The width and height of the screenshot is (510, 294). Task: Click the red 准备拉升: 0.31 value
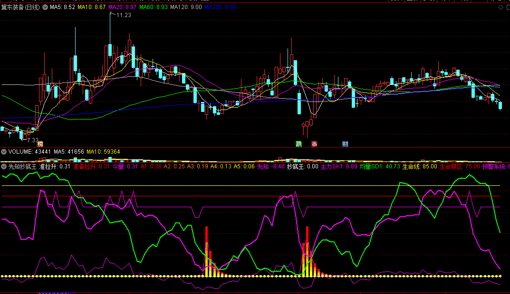[91, 166]
